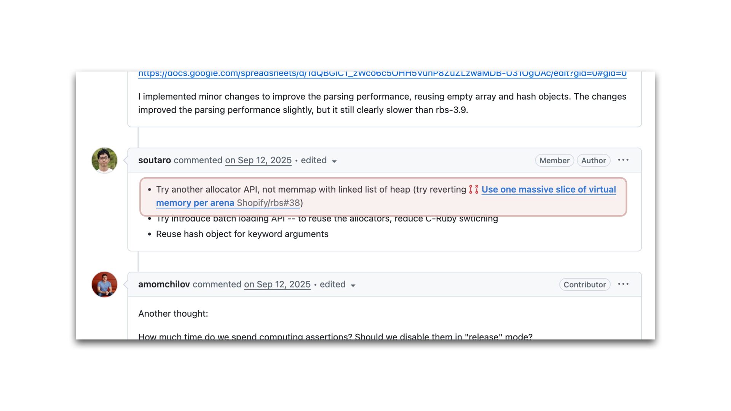Click soutaro's profile avatar
The image size is (731, 411).
point(104,160)
